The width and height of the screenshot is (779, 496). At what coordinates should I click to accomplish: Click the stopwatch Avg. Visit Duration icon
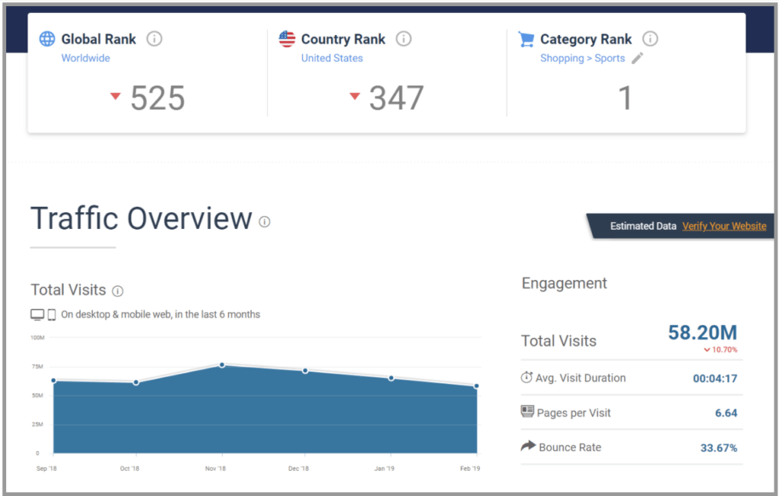coord(527,378)
